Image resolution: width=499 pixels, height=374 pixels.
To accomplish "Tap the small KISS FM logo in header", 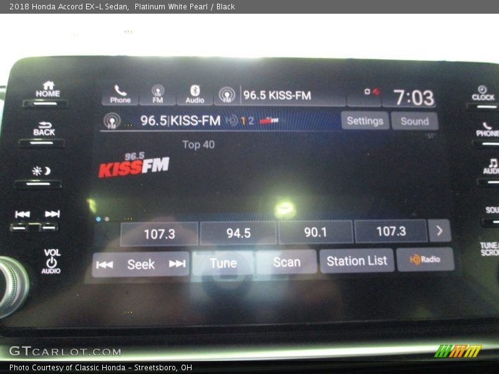I will [269, 120].
